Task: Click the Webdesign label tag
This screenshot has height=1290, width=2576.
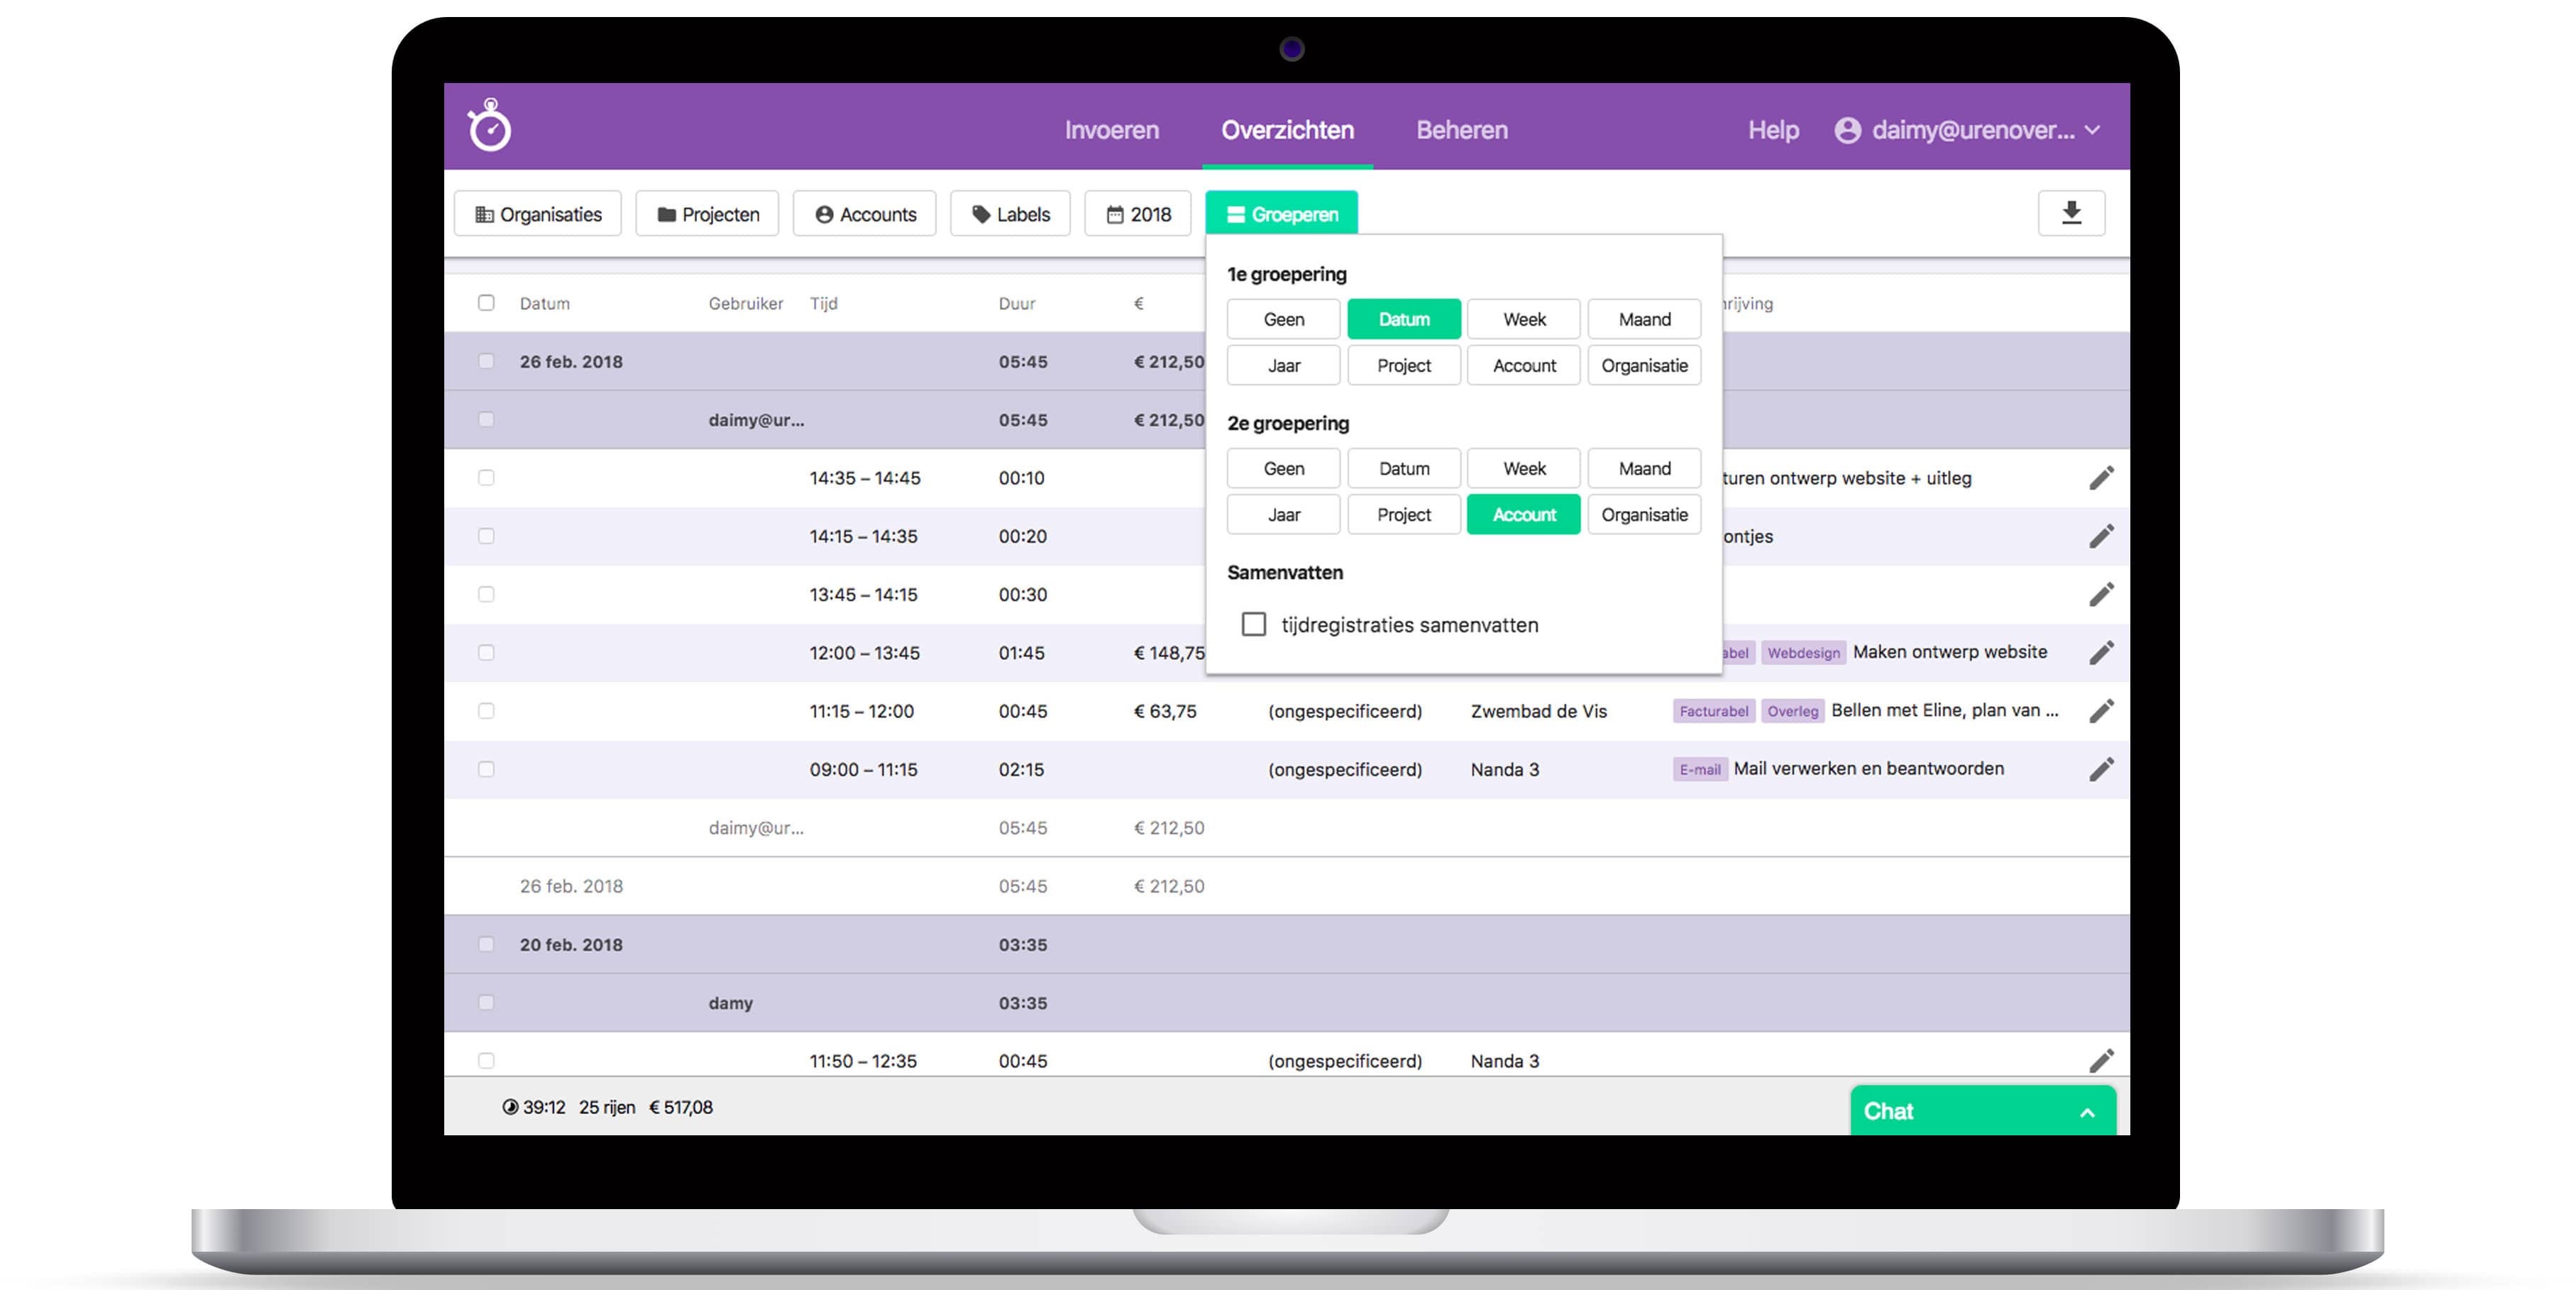Action: click(x=1803, y=653)
